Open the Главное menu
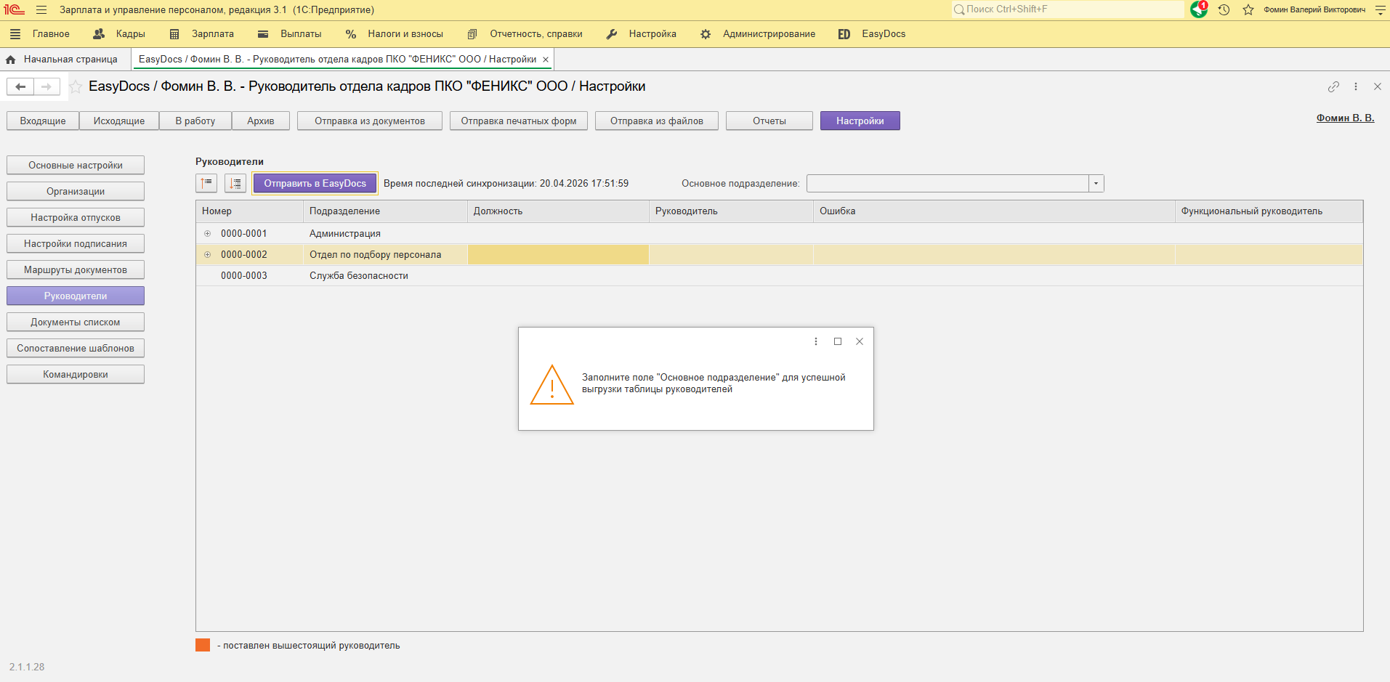 coord(51,34)
